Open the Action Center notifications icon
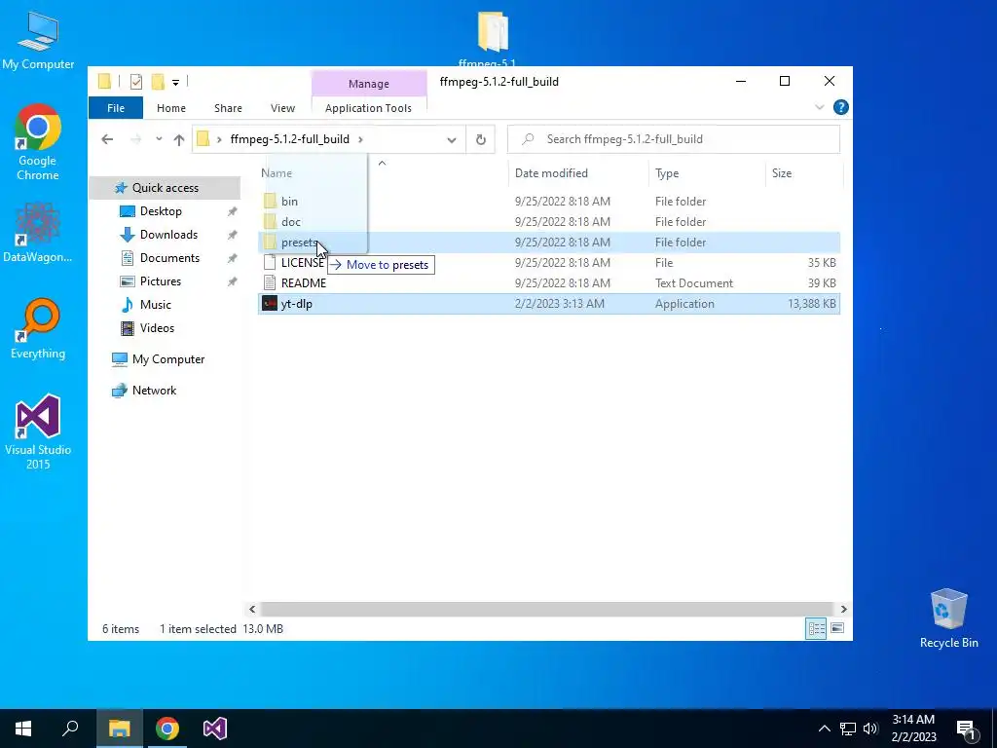The width and height of the screenshot is (997, 748). click(966, 729)
